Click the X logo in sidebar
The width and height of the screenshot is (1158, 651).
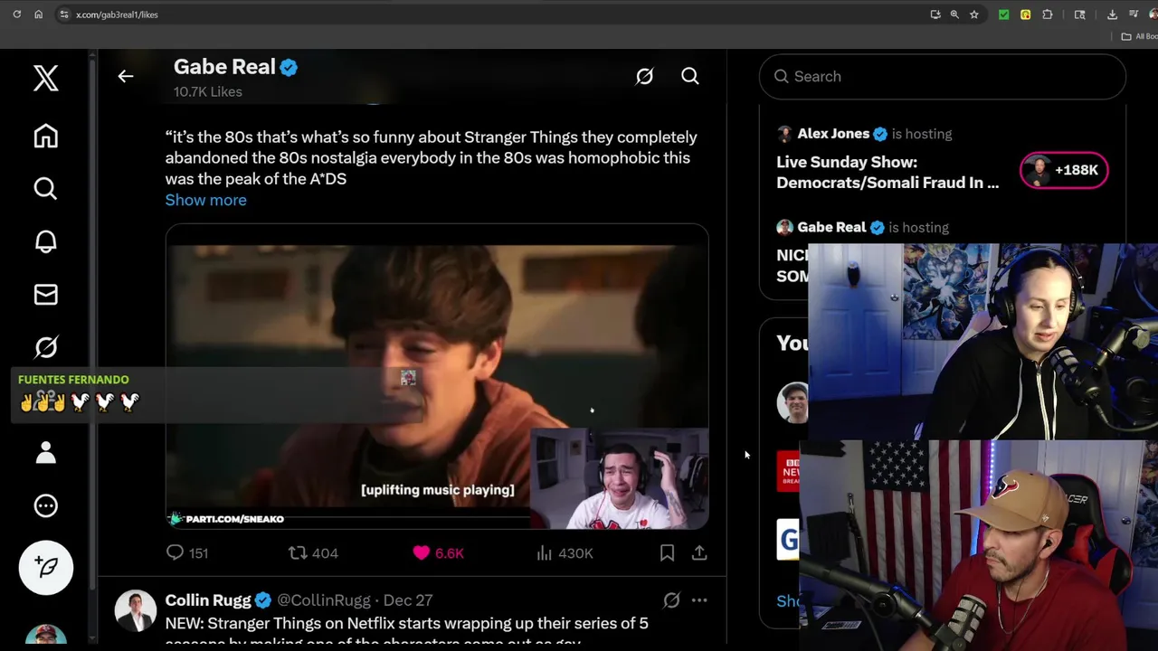point(46,78)
